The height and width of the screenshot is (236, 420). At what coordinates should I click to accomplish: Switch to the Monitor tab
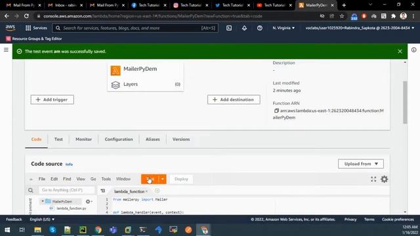click(83, 139)
